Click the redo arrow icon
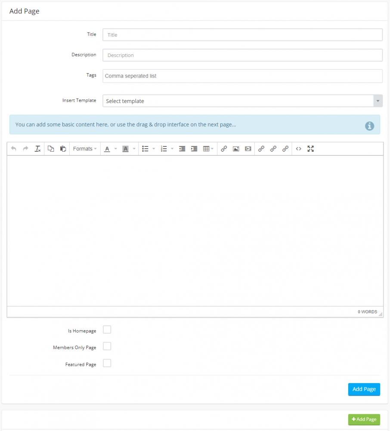390x431 pixels. [25, 149]
